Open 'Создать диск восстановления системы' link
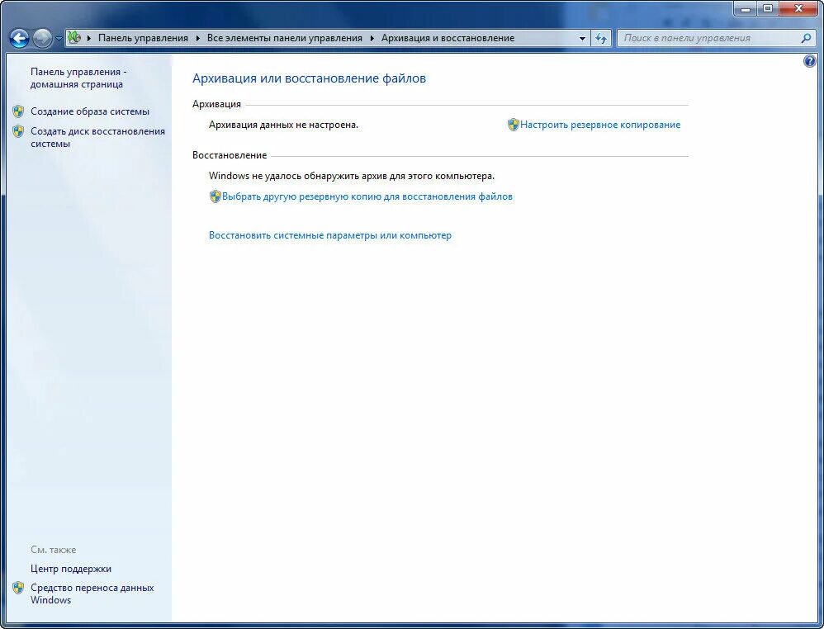824x629 pixels. pyautogui.click(x=97, y=137)
